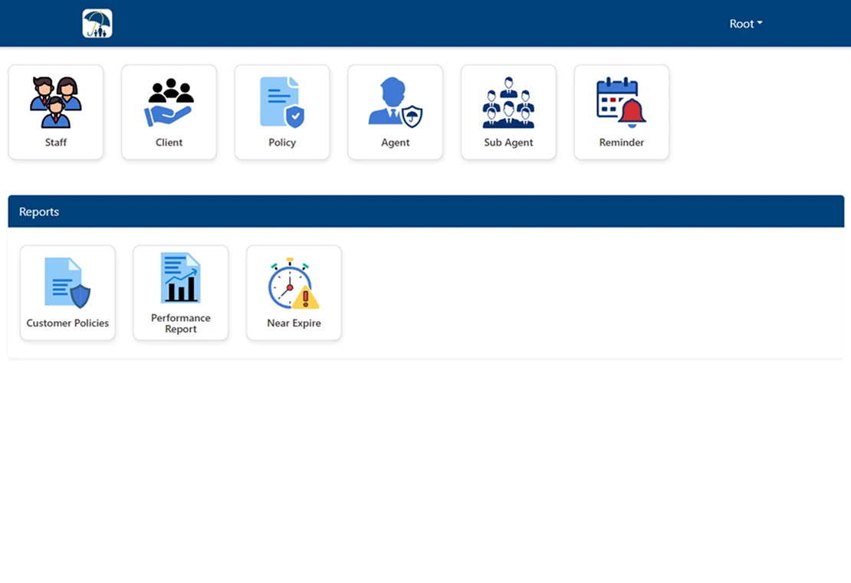This screenshot has height=583, width=851.
Task: Click the Reports section header
Action: [x=426, y=211]
